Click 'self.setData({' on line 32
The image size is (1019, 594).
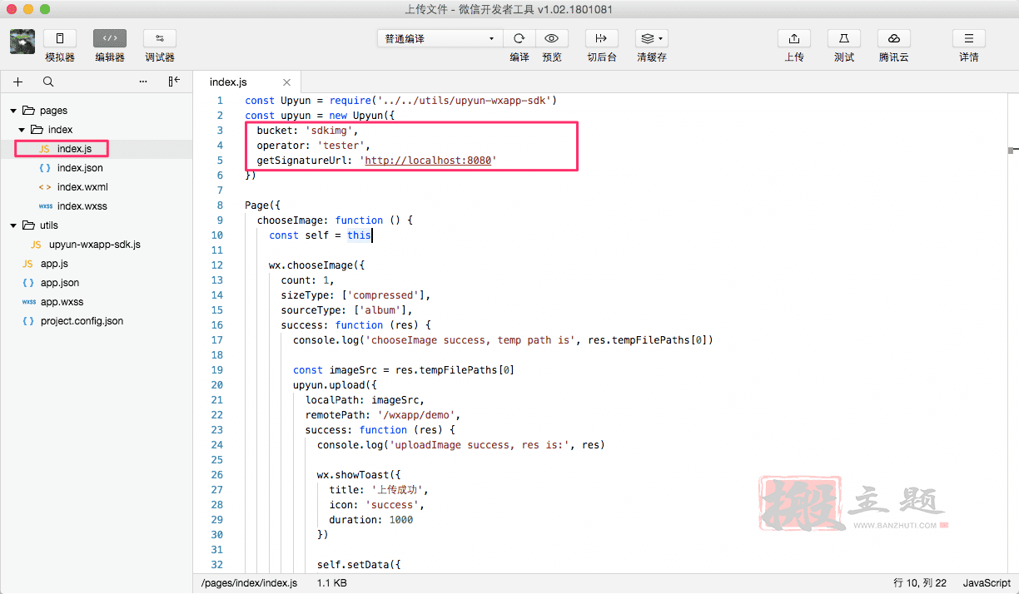(359, 565)
